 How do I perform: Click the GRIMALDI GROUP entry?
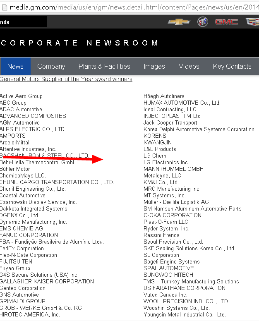22,301
